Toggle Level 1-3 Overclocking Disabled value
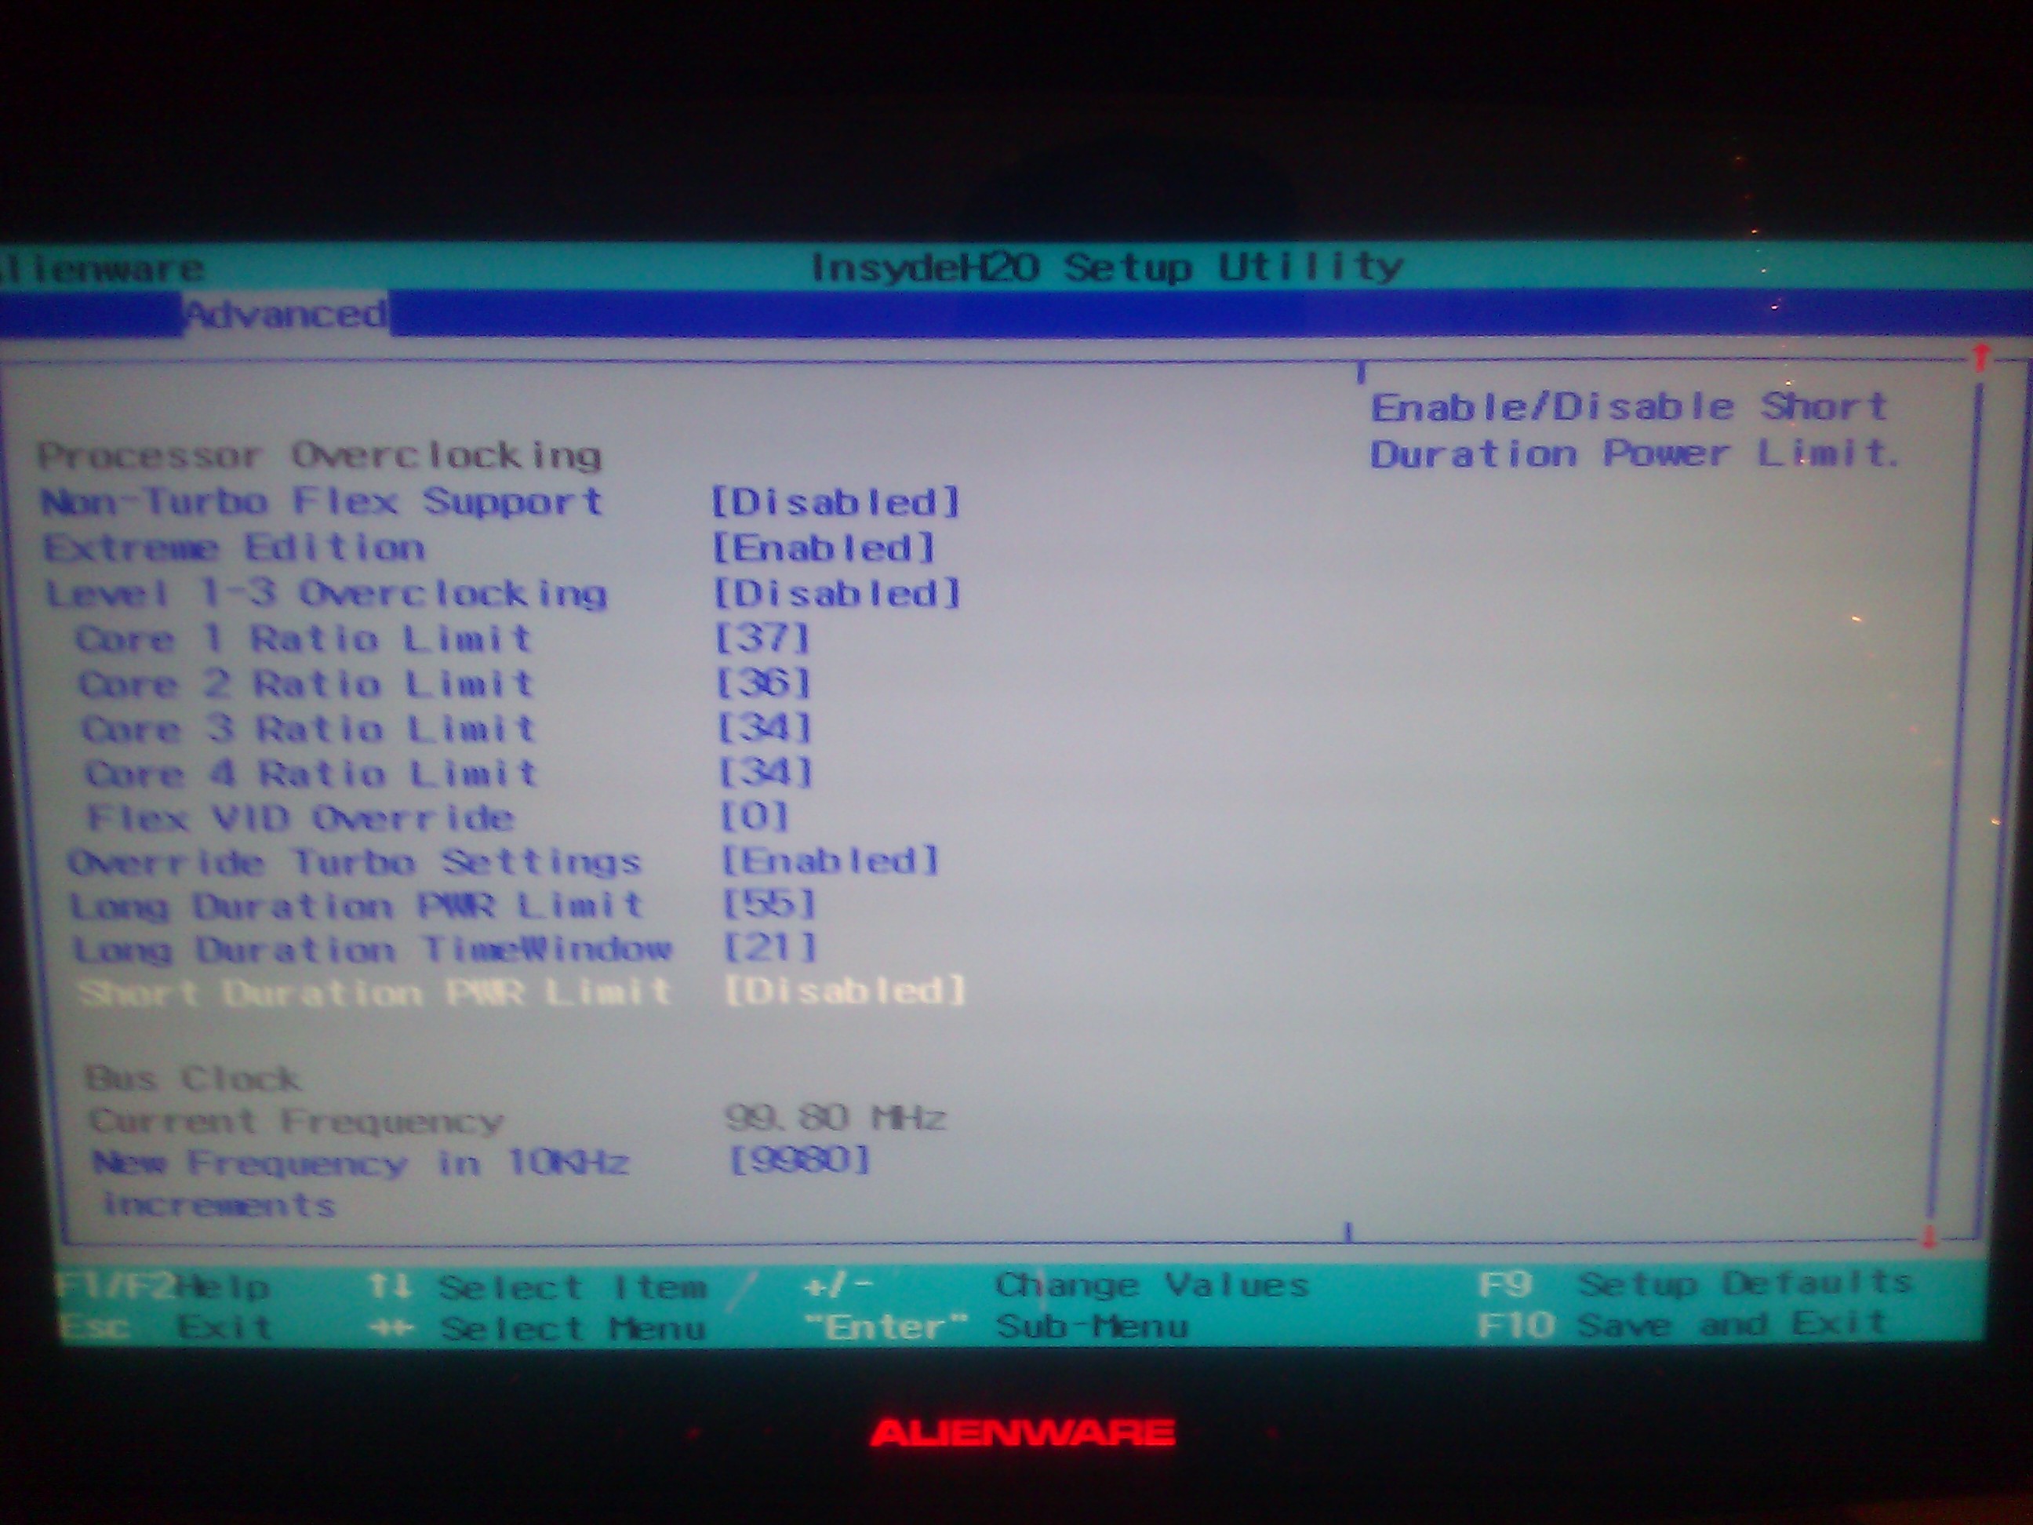Image resolution: width=2033 pixels, height=1525 pixels. click(838, 593)
